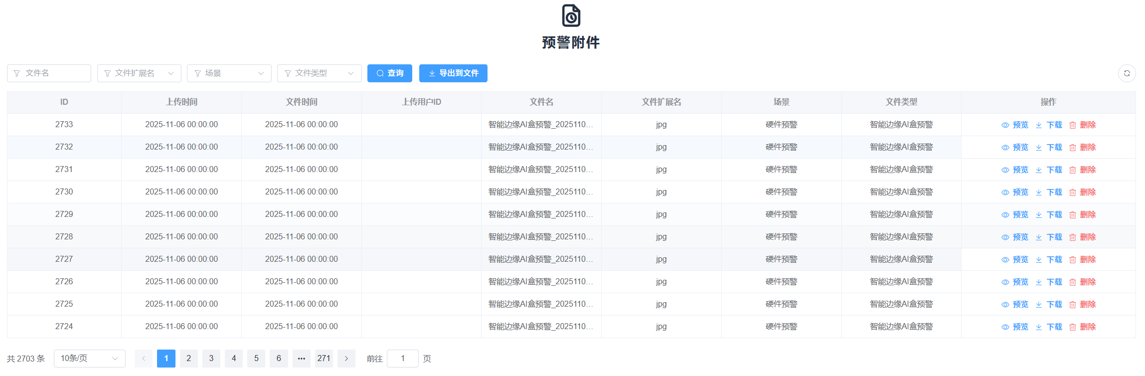The image size is (1145, 376).
Task: Go to next page with right arrow
Action: tap(346, 359)
